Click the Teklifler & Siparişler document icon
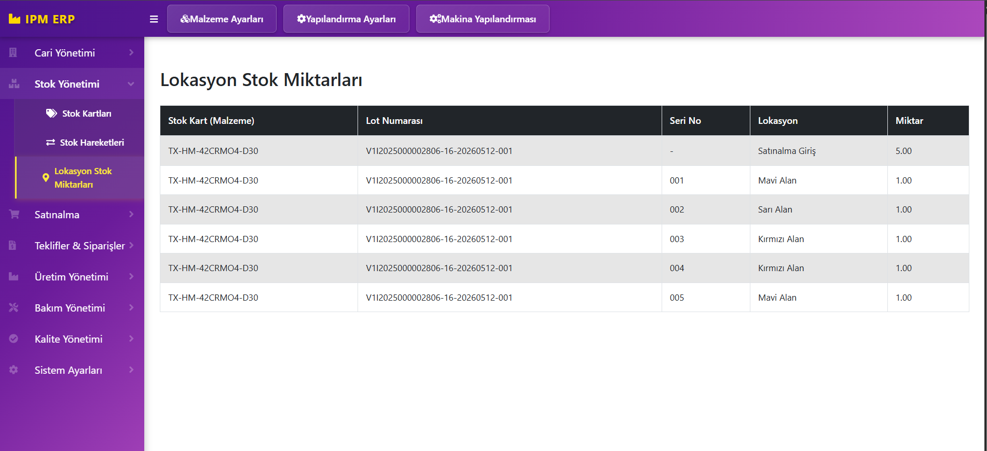 (x=13, y=245)
